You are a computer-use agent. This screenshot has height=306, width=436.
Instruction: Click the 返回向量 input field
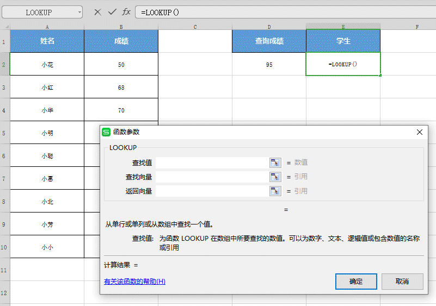pos(212,191)
